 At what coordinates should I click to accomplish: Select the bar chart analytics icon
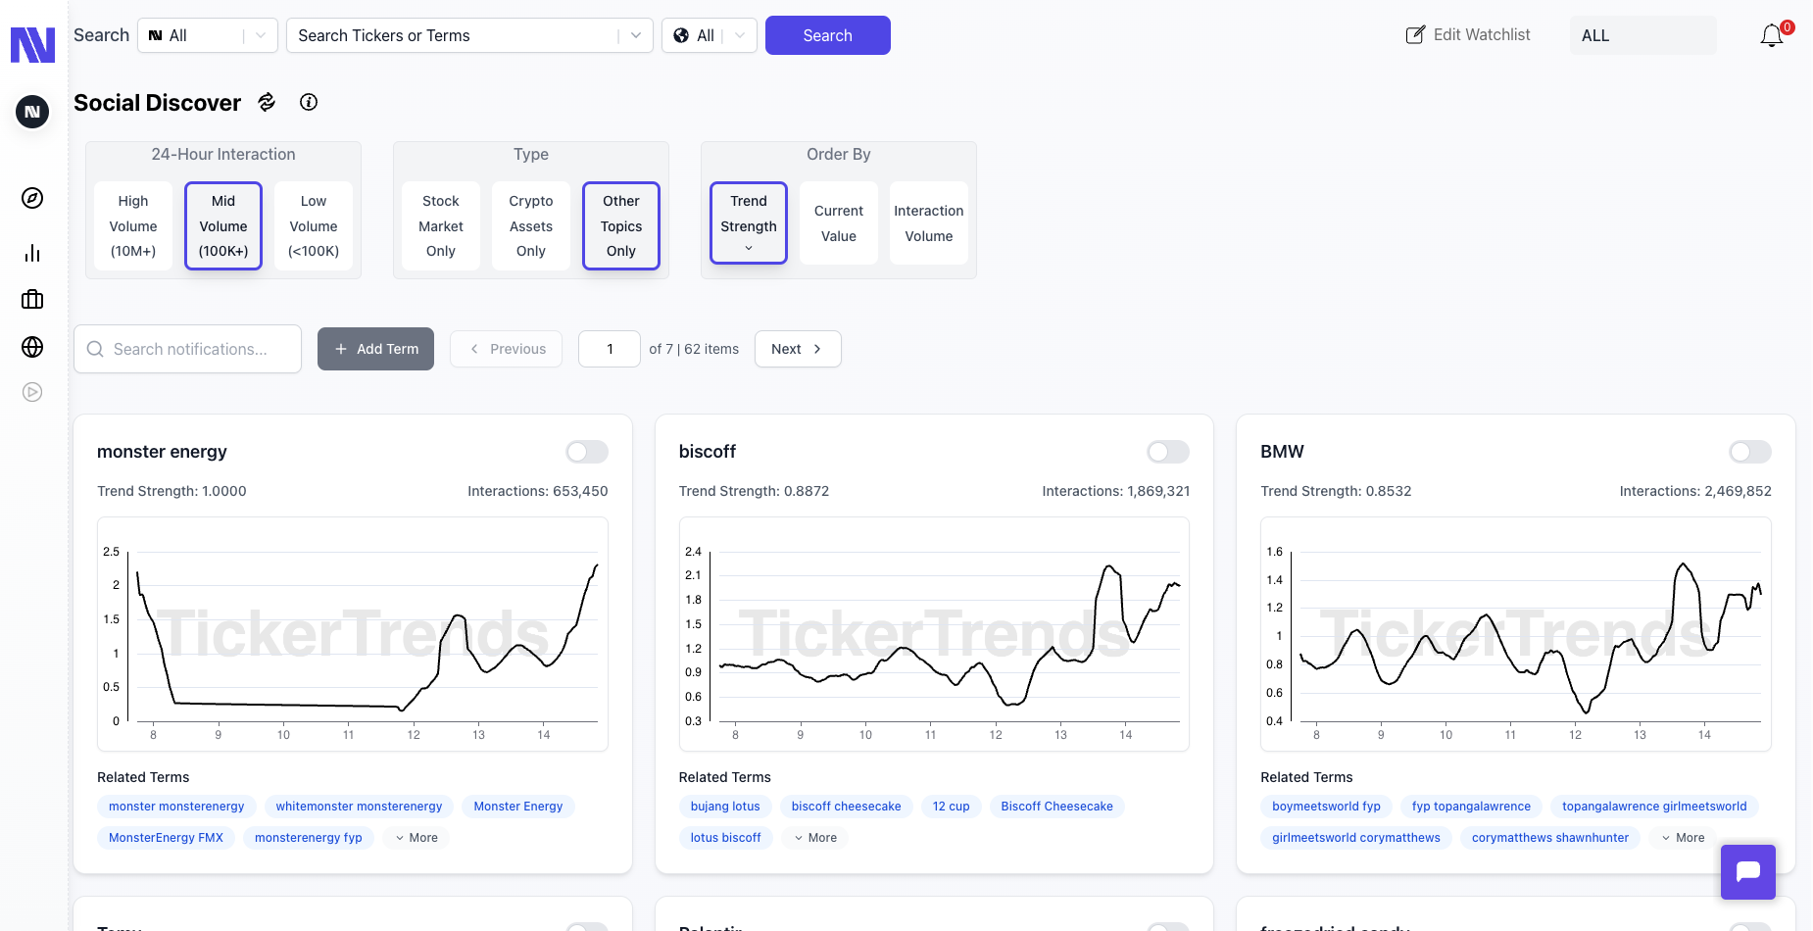coord(32,252)
